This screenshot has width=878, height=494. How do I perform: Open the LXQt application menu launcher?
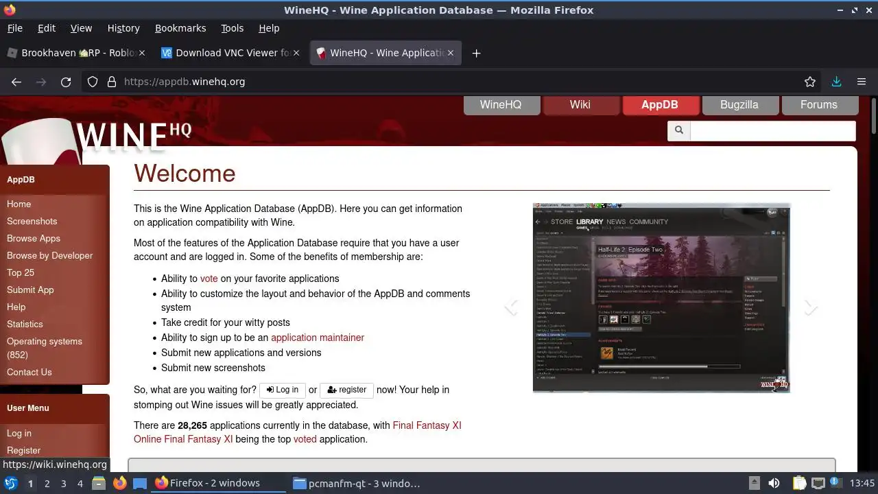tap(11, 483)
